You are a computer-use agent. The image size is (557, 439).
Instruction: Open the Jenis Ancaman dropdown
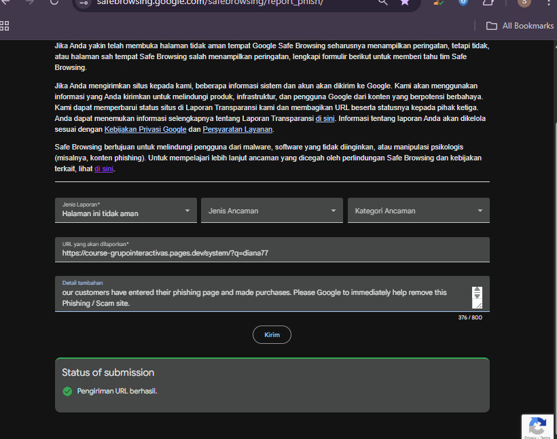click(x=272, y=211)
